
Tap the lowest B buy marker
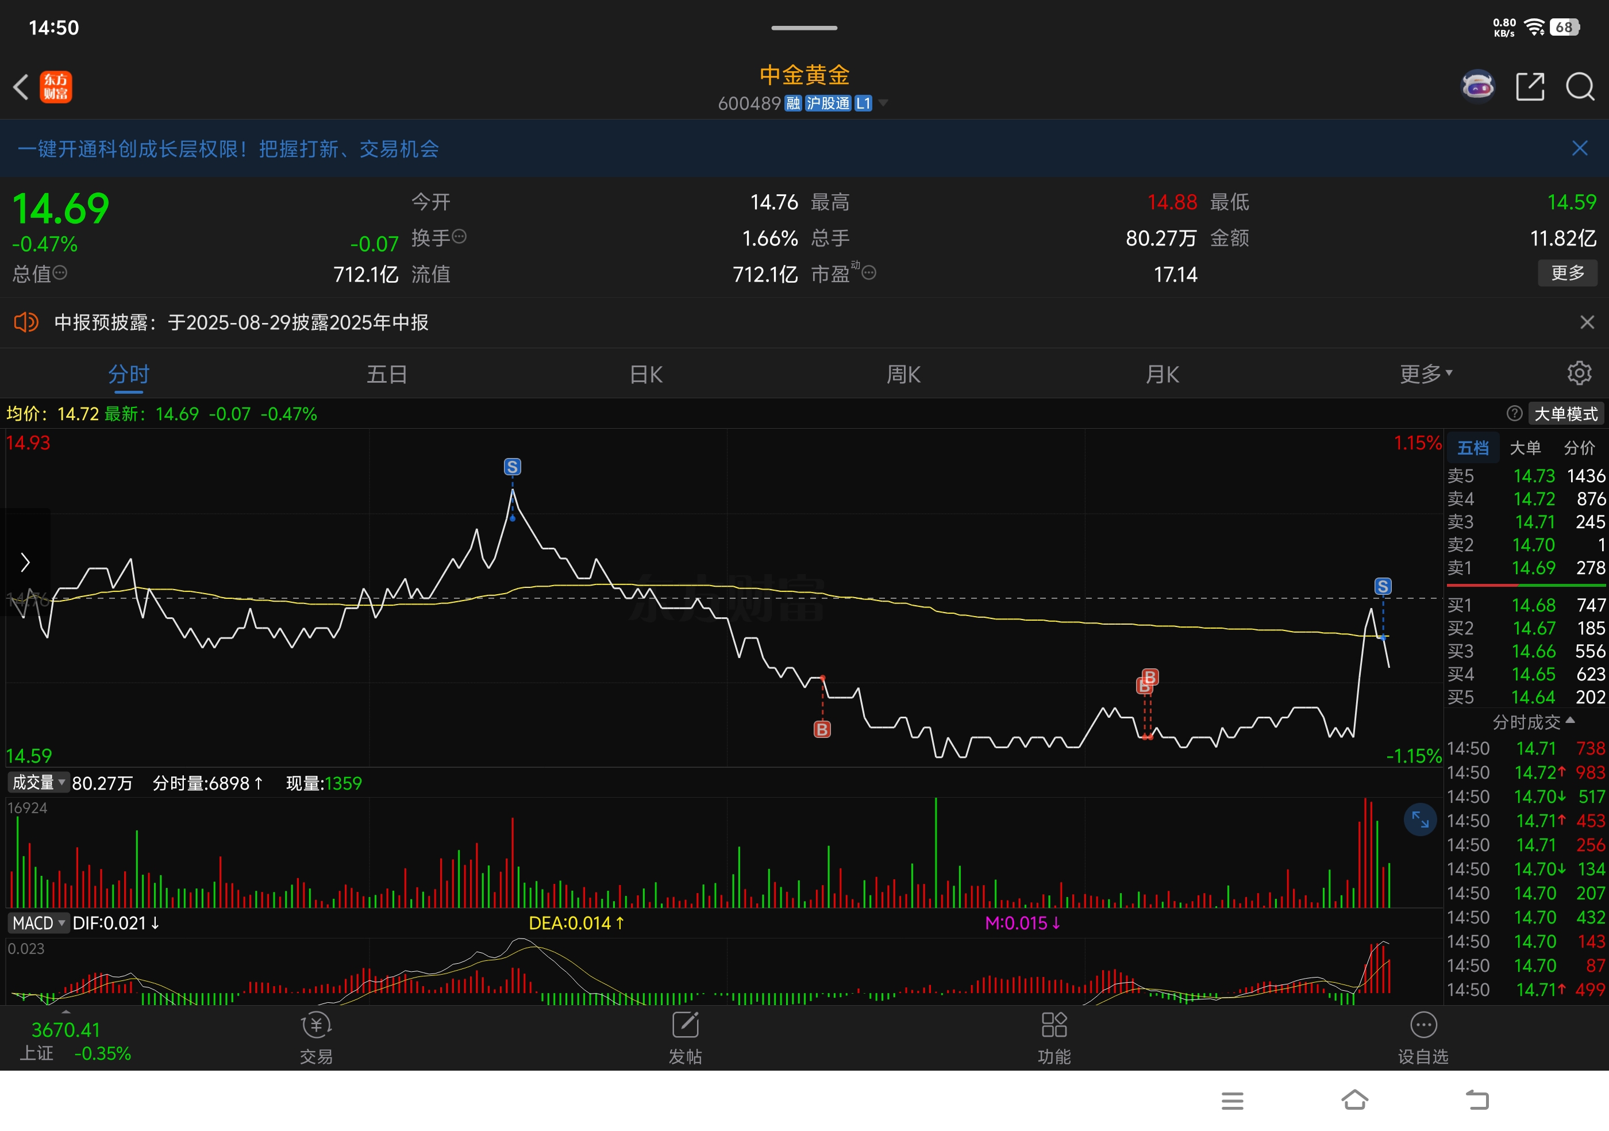pyautogui.click(x=822, y=729)
